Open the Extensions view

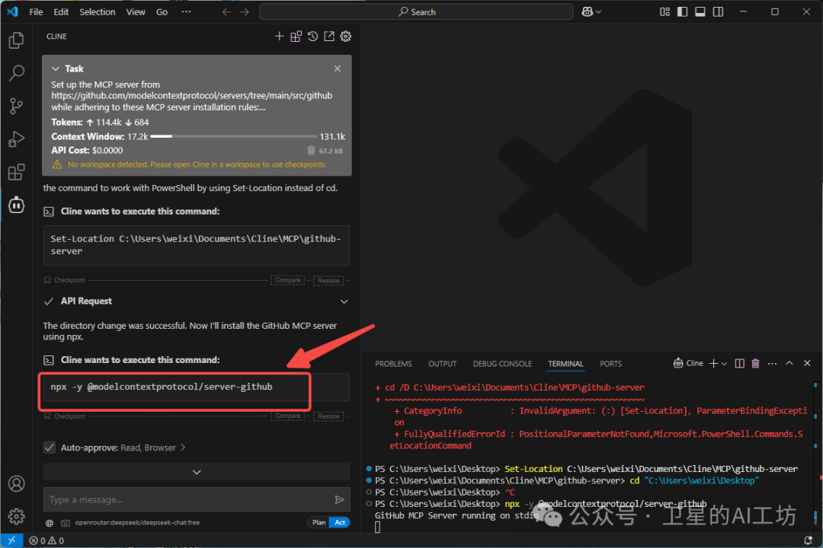pos(16,173)
